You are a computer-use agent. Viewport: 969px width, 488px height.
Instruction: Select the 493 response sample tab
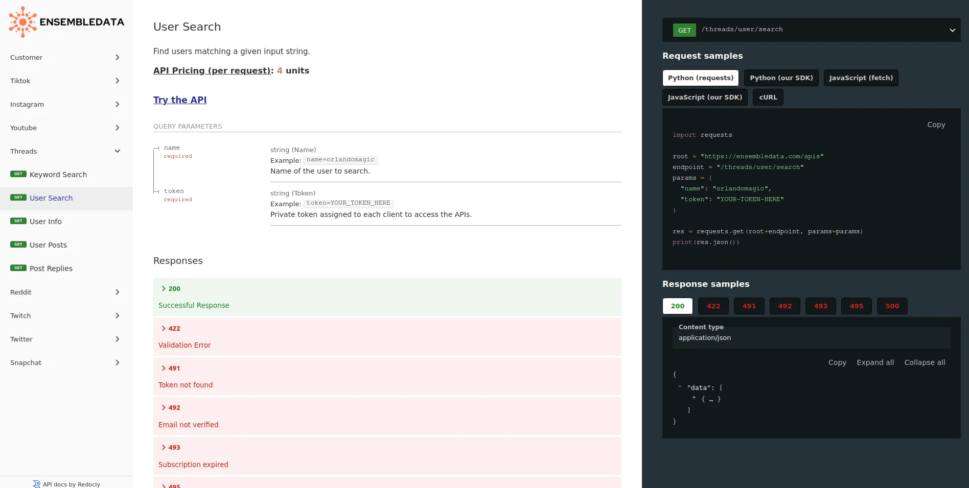click(x=821, y=306)
